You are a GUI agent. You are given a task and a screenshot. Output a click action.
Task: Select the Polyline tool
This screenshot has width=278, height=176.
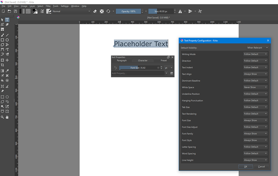click(7, 45)
